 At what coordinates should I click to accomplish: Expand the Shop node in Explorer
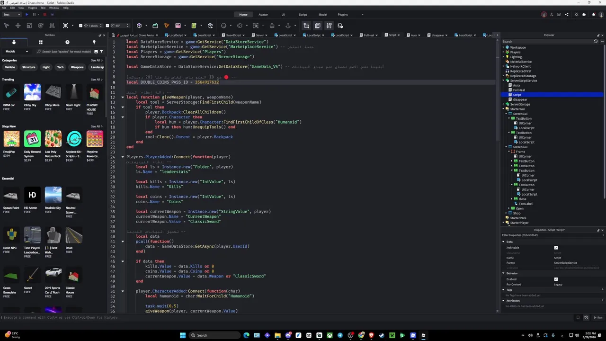(x=507, y=213)
